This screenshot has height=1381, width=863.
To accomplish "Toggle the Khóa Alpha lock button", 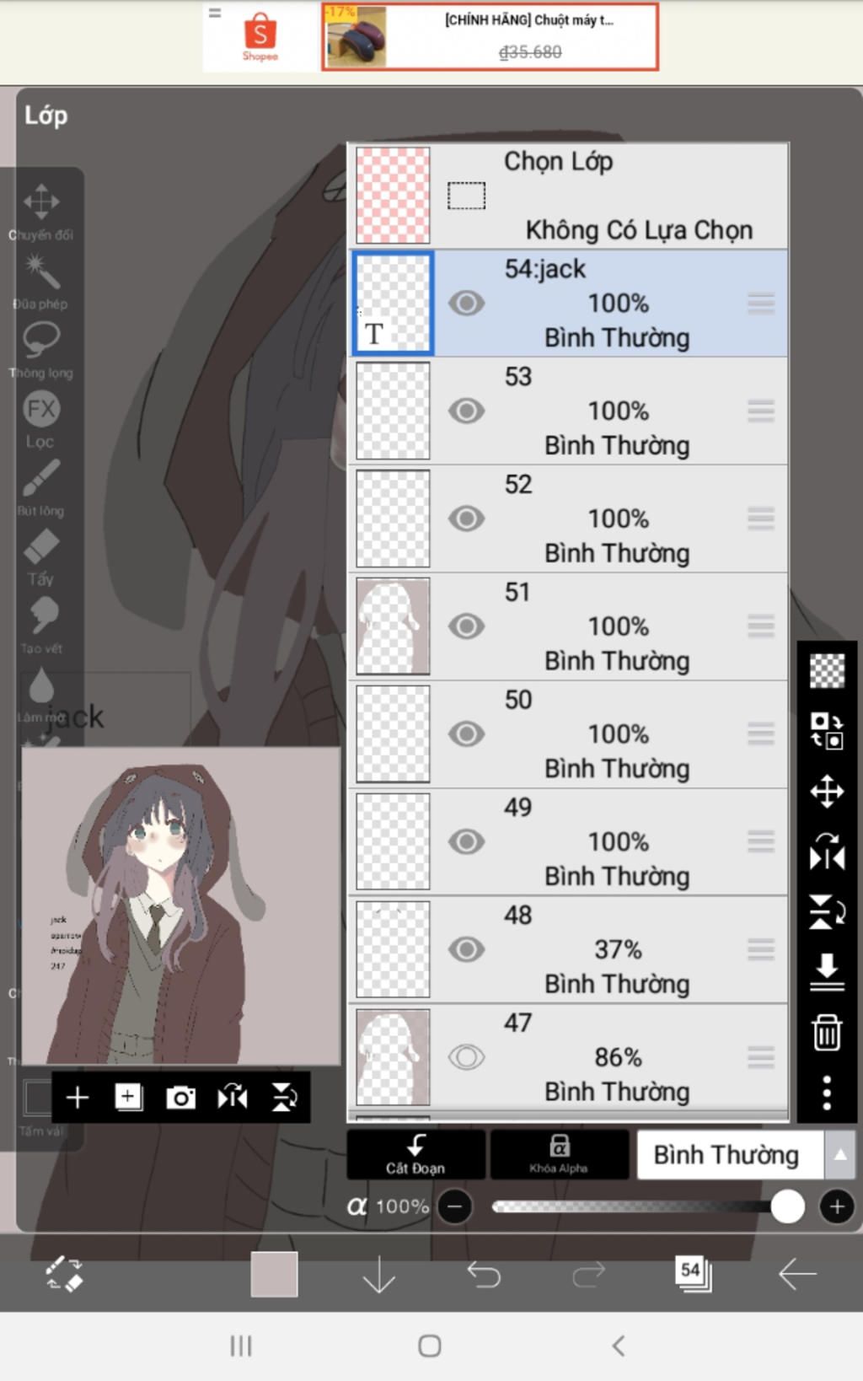I will pos(559,1154).
